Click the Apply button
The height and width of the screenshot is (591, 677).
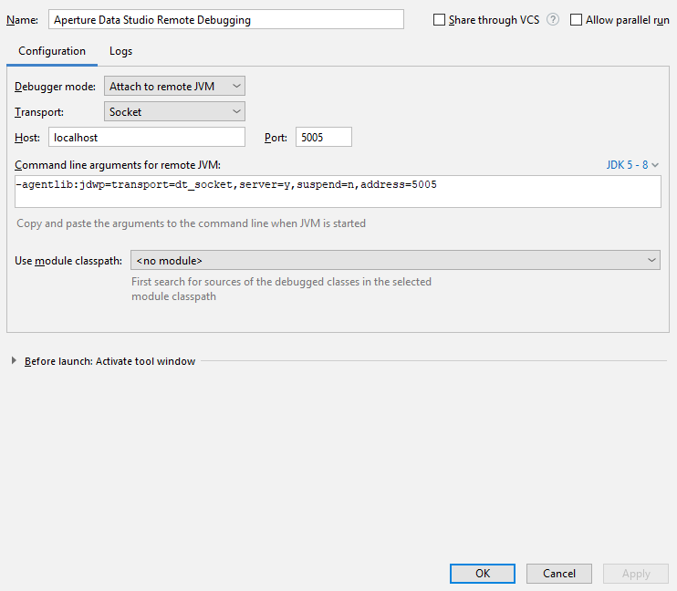click(x=636, y=574)
